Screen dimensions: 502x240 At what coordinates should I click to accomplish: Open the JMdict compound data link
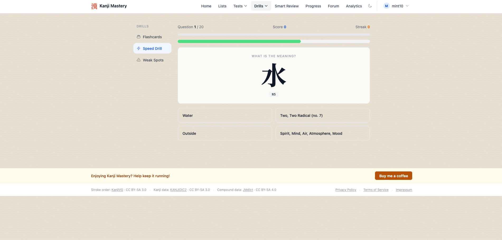click(247, 190)
